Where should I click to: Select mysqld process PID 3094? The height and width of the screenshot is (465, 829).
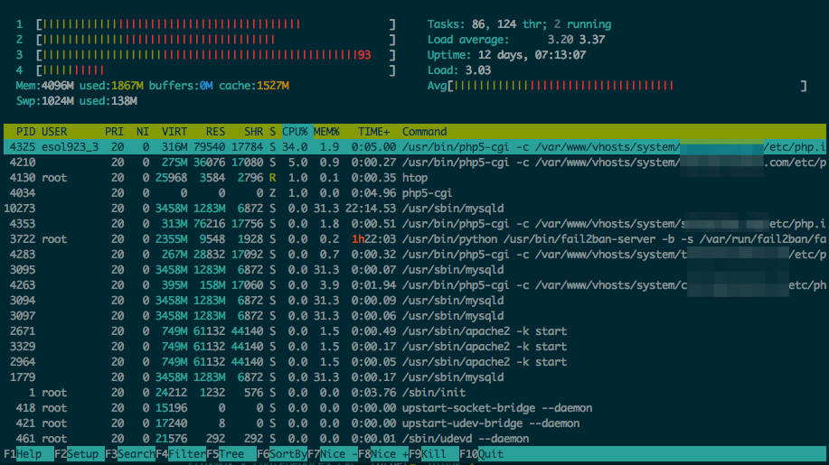coord(414,300)
